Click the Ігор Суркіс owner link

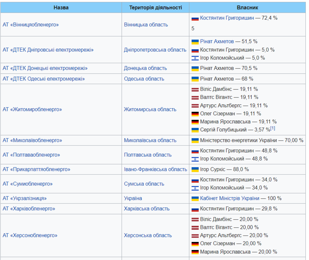[x=213, y=169]
